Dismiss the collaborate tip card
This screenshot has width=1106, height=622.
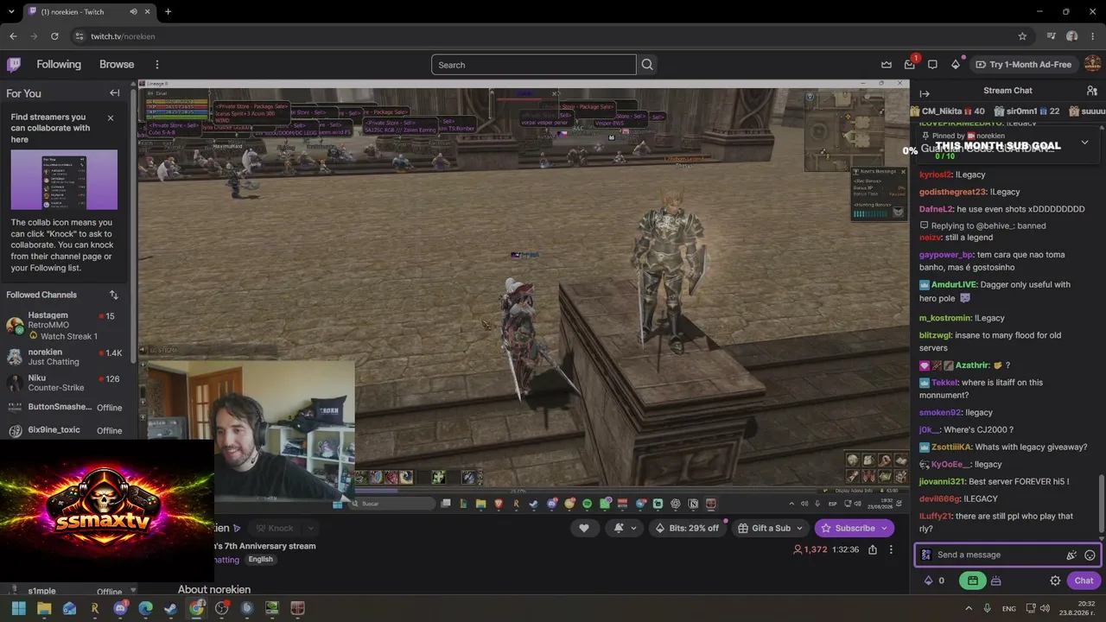(111, 117)
